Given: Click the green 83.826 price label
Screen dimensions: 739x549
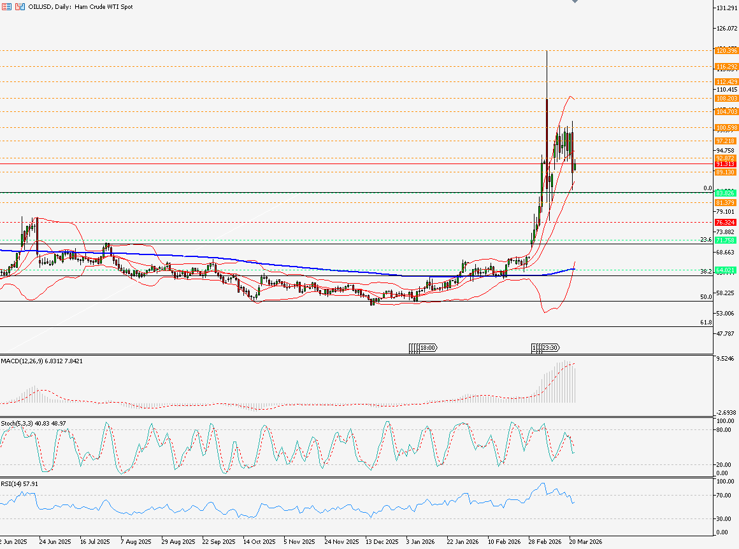Looking at the screenshot, I should [x=726, y=193].
